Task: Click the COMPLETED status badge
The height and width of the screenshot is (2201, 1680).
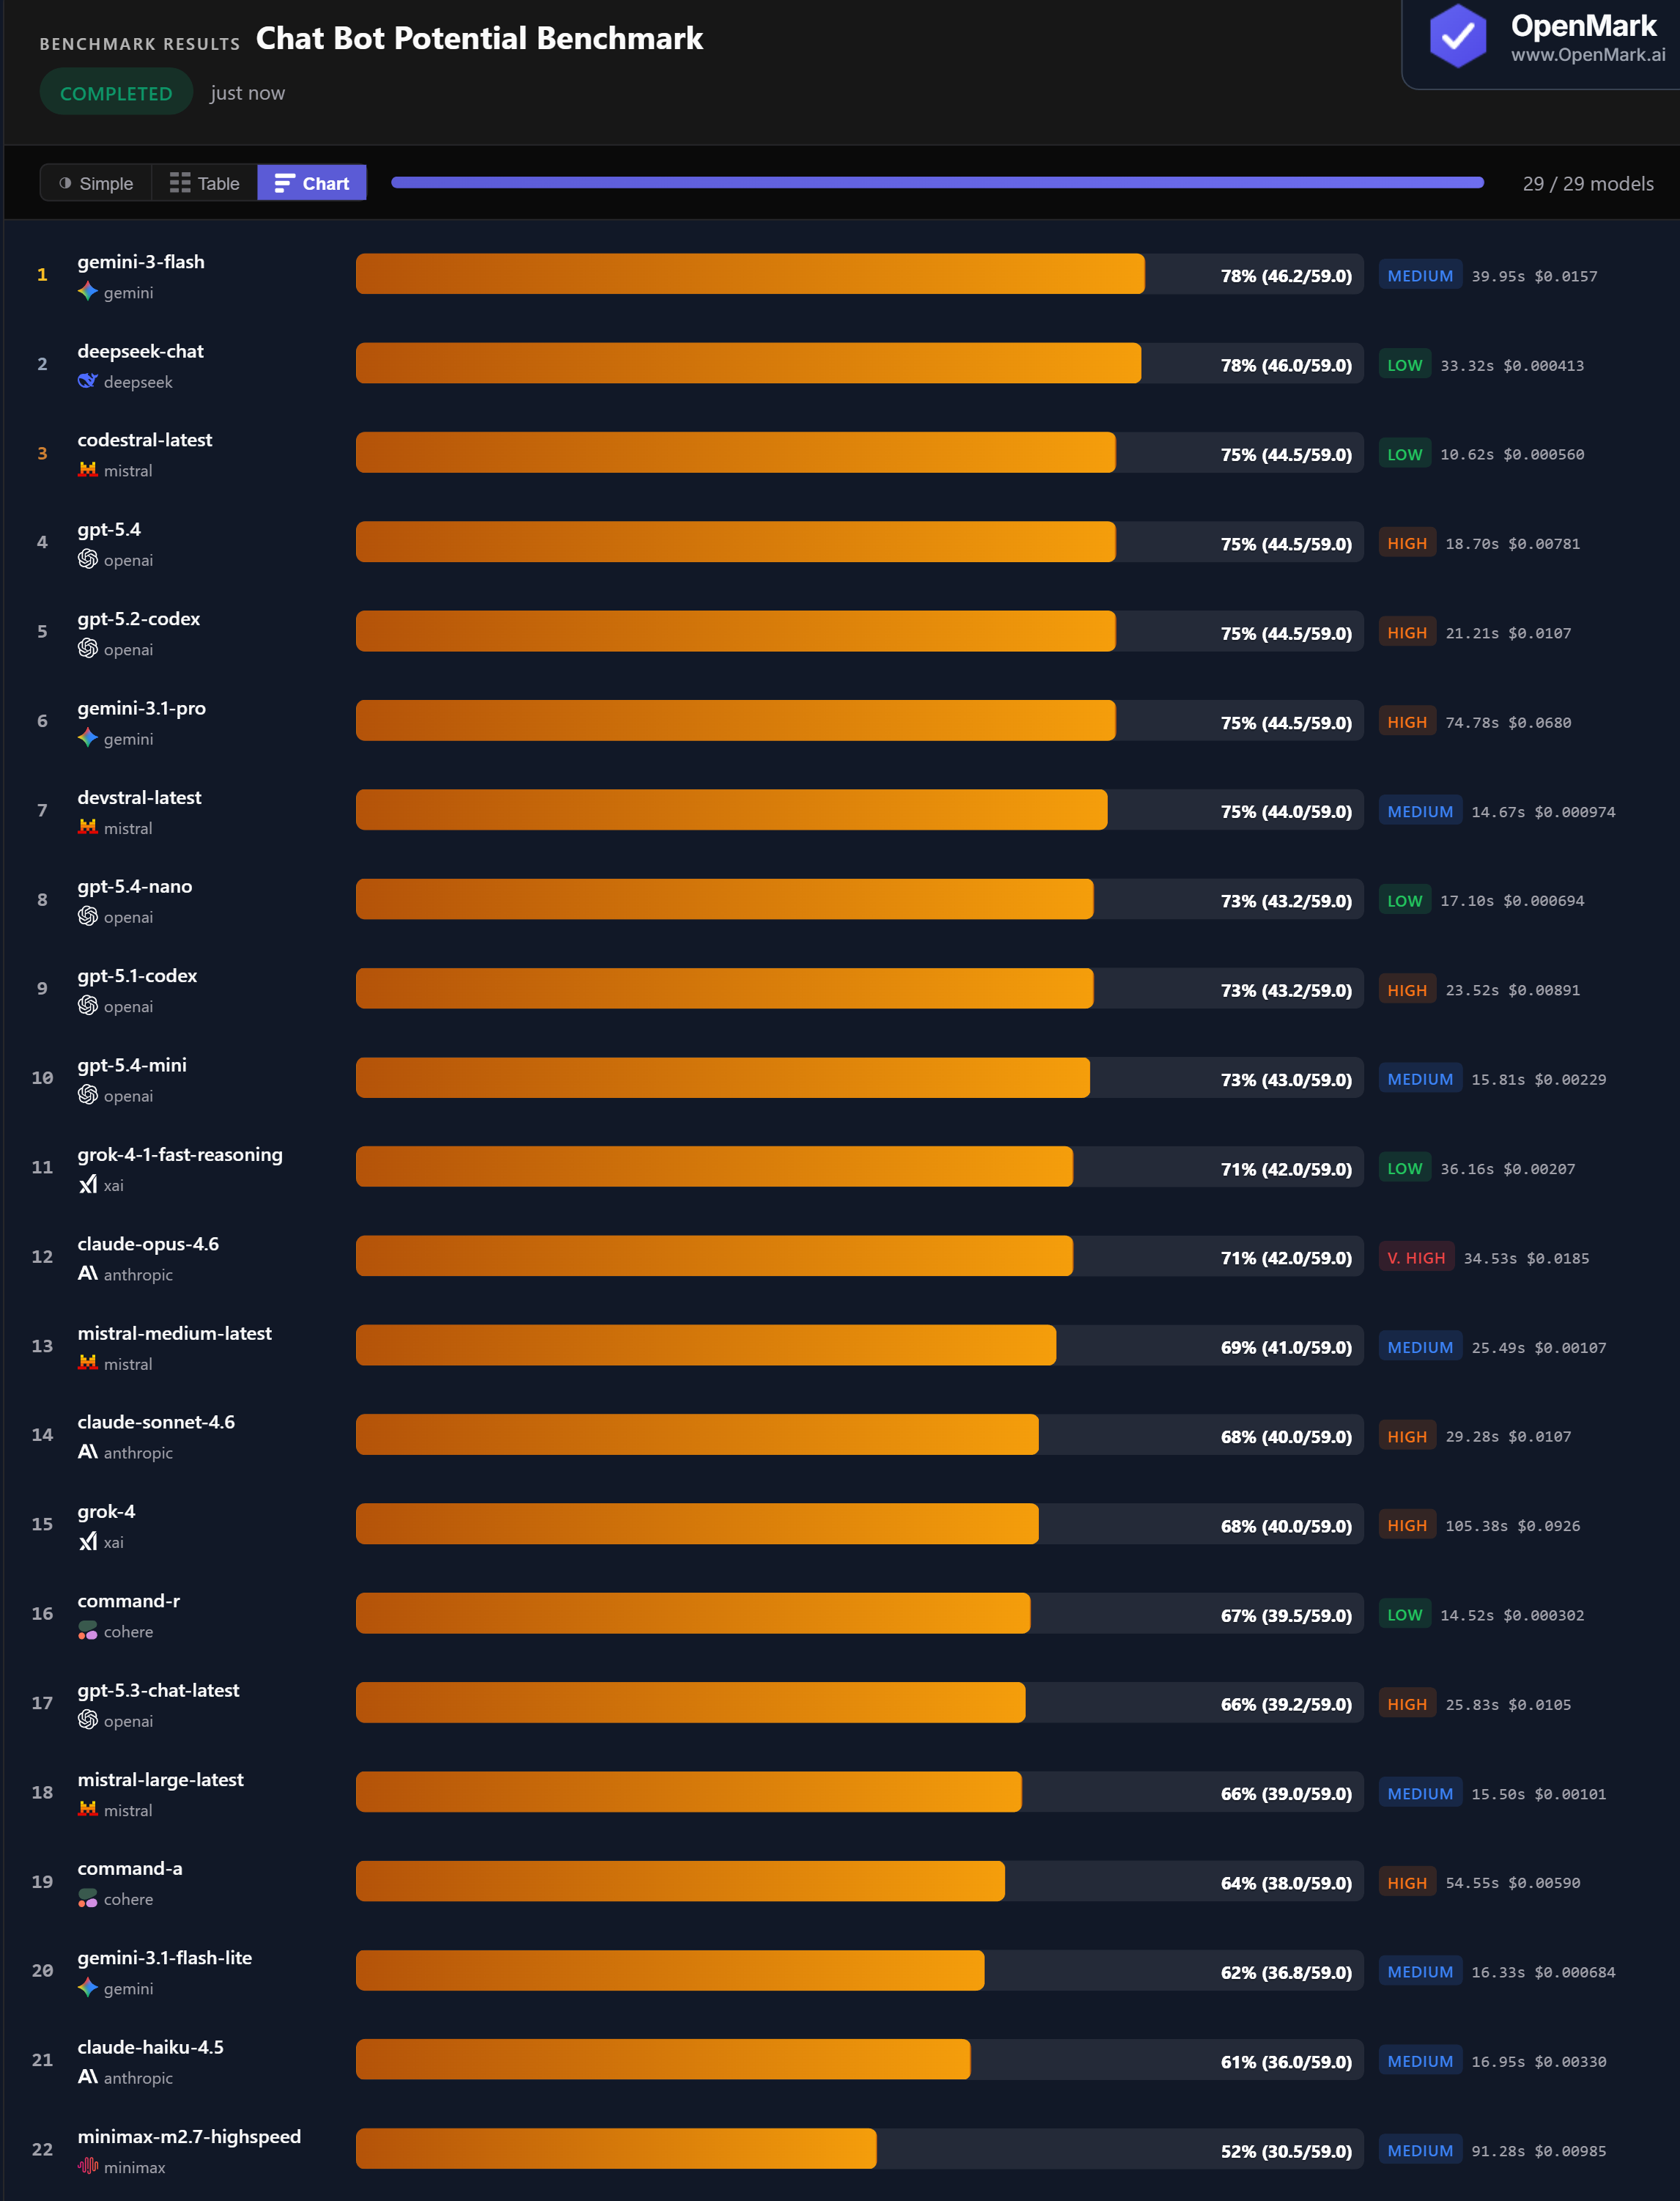Action: point(115,92)
